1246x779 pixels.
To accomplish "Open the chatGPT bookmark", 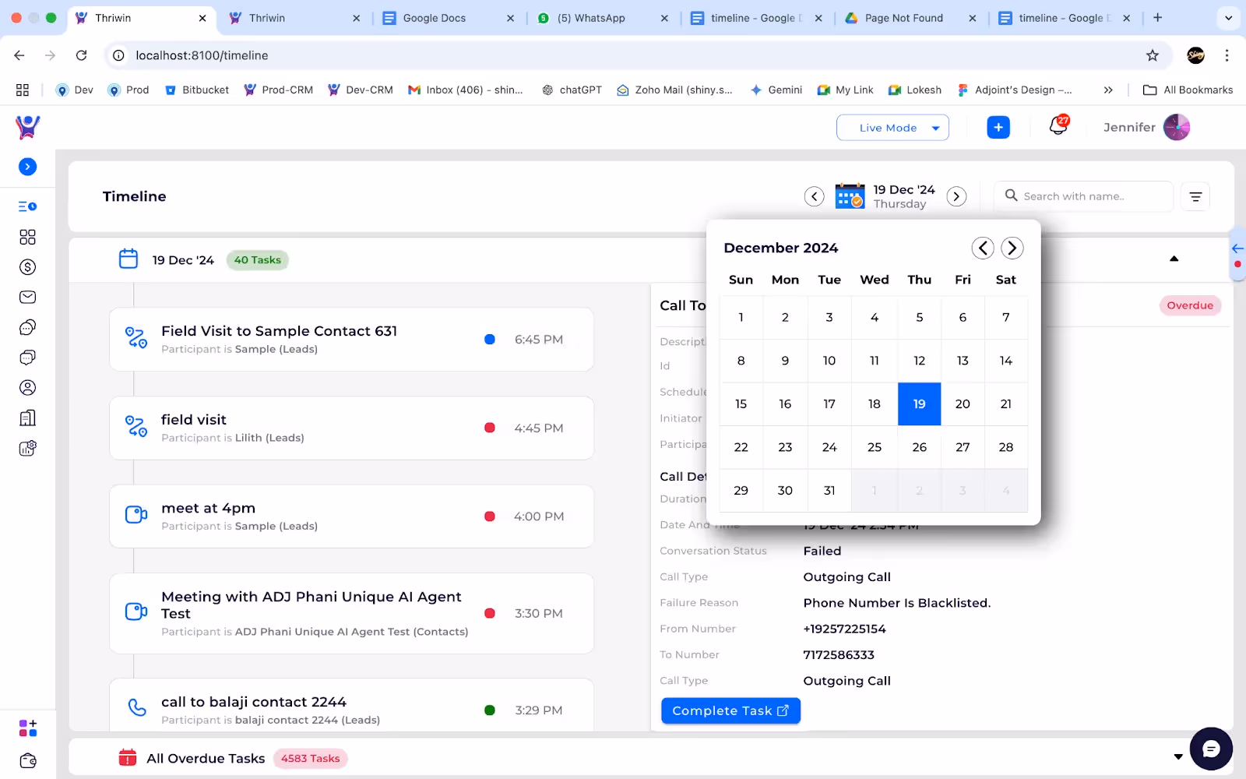I will pos(572,90).
